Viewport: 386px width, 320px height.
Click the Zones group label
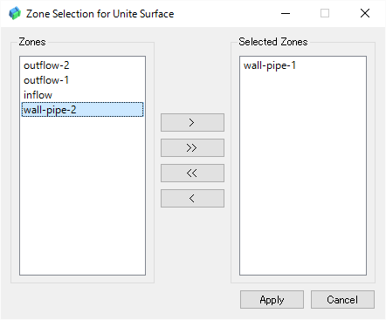(32, 42)
